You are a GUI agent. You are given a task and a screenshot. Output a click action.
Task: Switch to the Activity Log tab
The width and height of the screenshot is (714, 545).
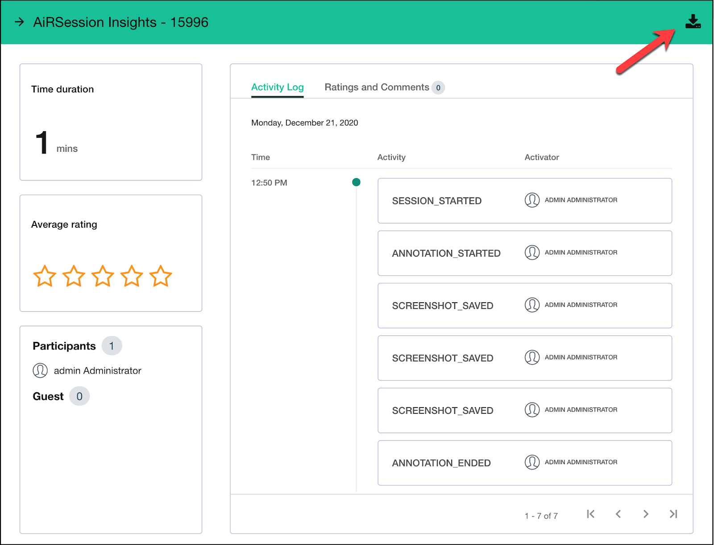click(x=277, y=87)
